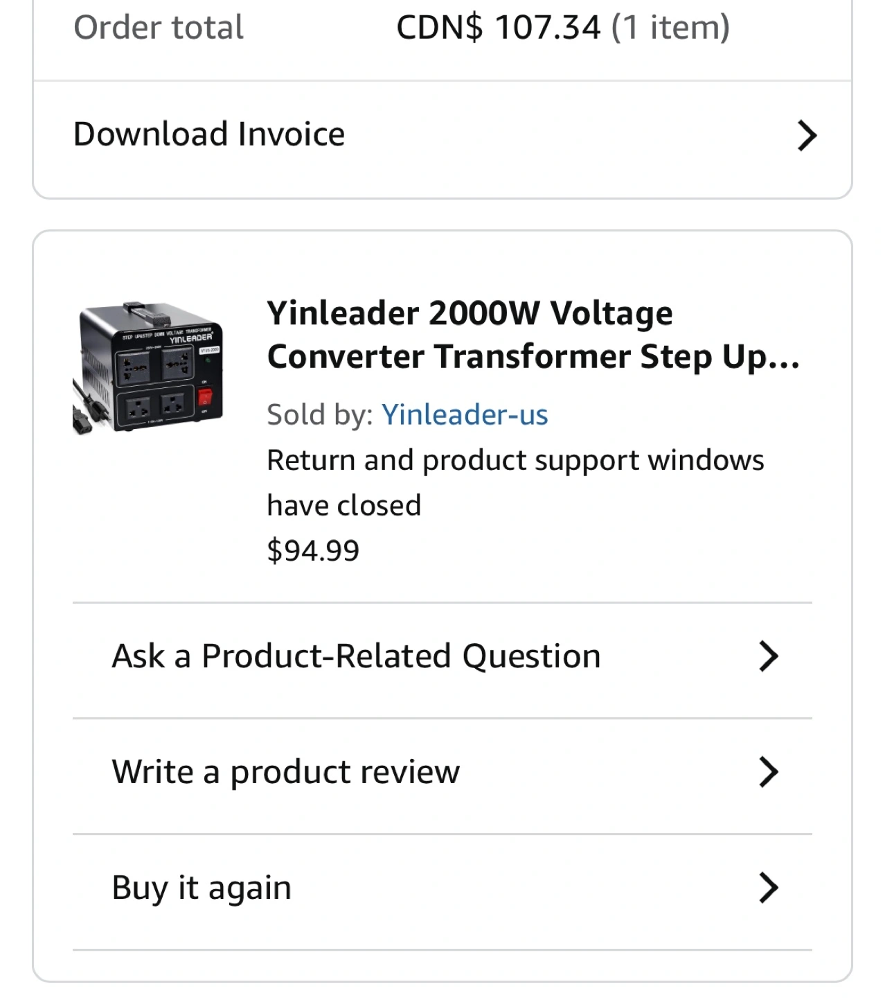Viewport: 885px width, 998px height.
Task: Tap the arrow next to Write a product review
Action: [768, 771]
